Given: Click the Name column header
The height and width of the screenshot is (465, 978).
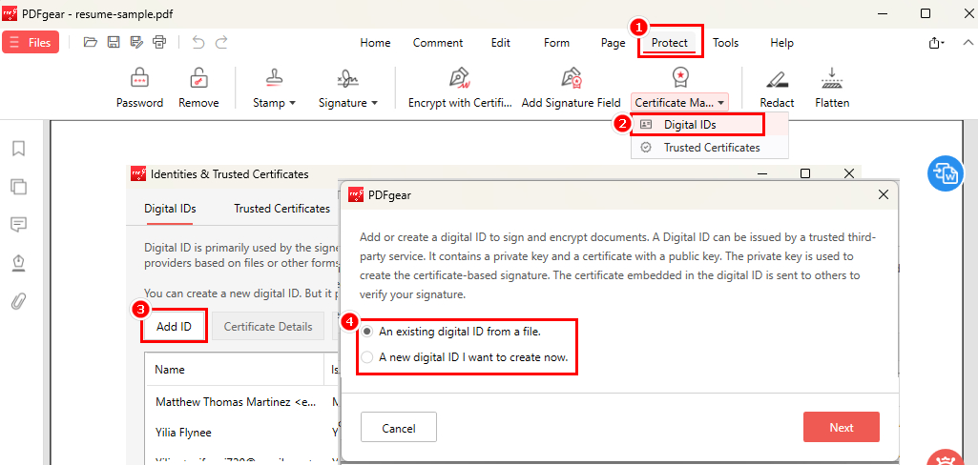Looking at the screenshot, I should click(x=235, y=369).
